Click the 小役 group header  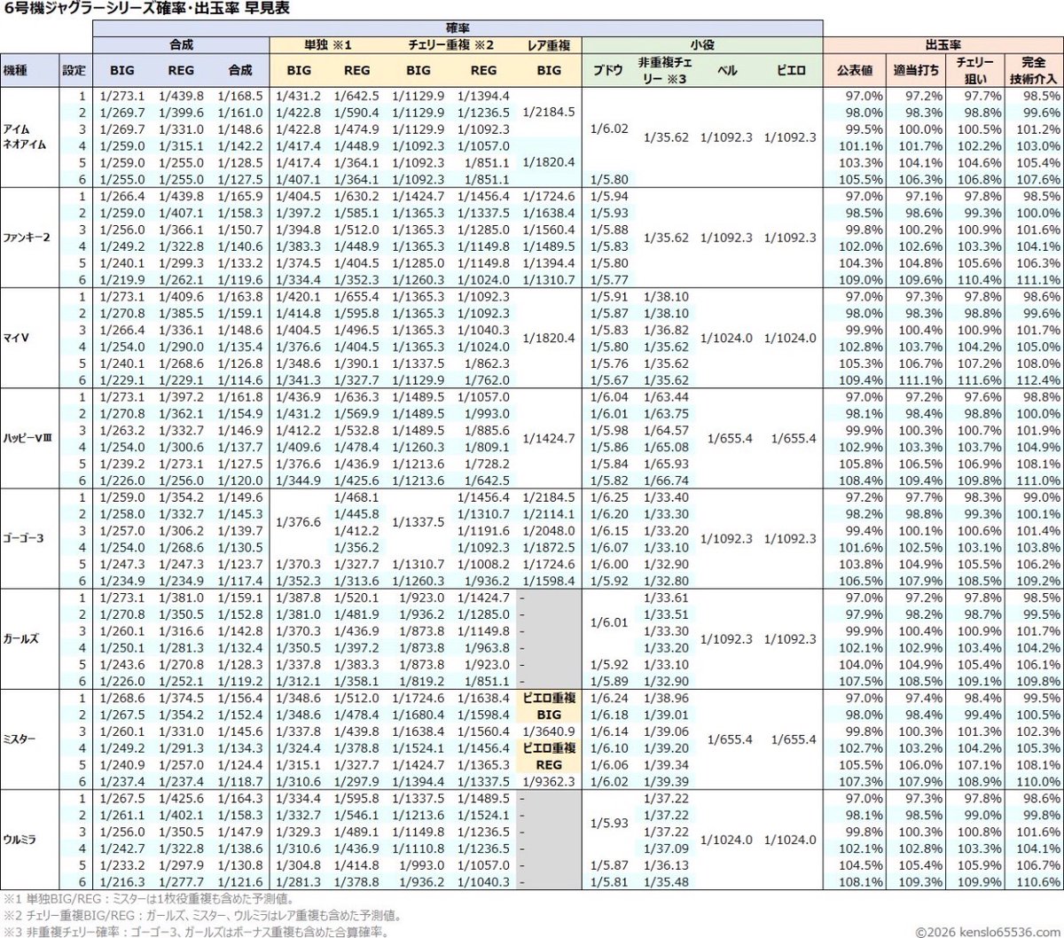(703, 44)
